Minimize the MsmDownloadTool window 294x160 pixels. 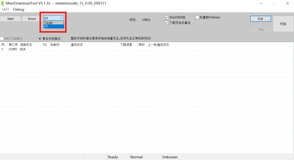click(x=261, y=3)
